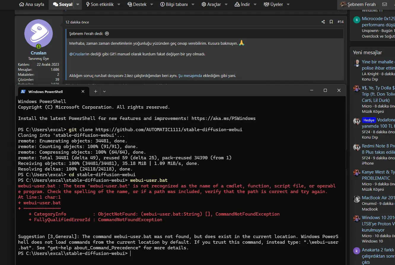Select the Sosyal tab

click(x=63, y=4)
